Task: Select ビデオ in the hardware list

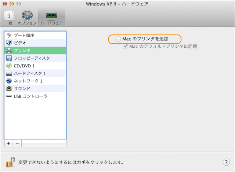Action: point(35,43)
